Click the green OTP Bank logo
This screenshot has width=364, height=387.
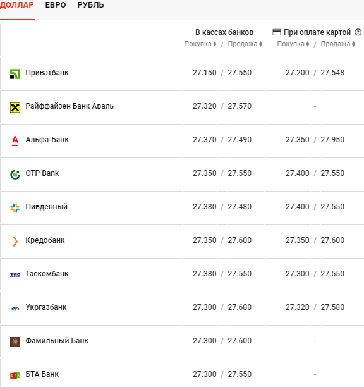(15, 175)
